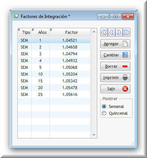Click the Cambiar button
The height and width of the screenshot is (158, 147).
pos(115,55)
